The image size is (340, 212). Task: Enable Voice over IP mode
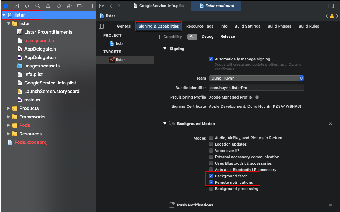[211, 151]
